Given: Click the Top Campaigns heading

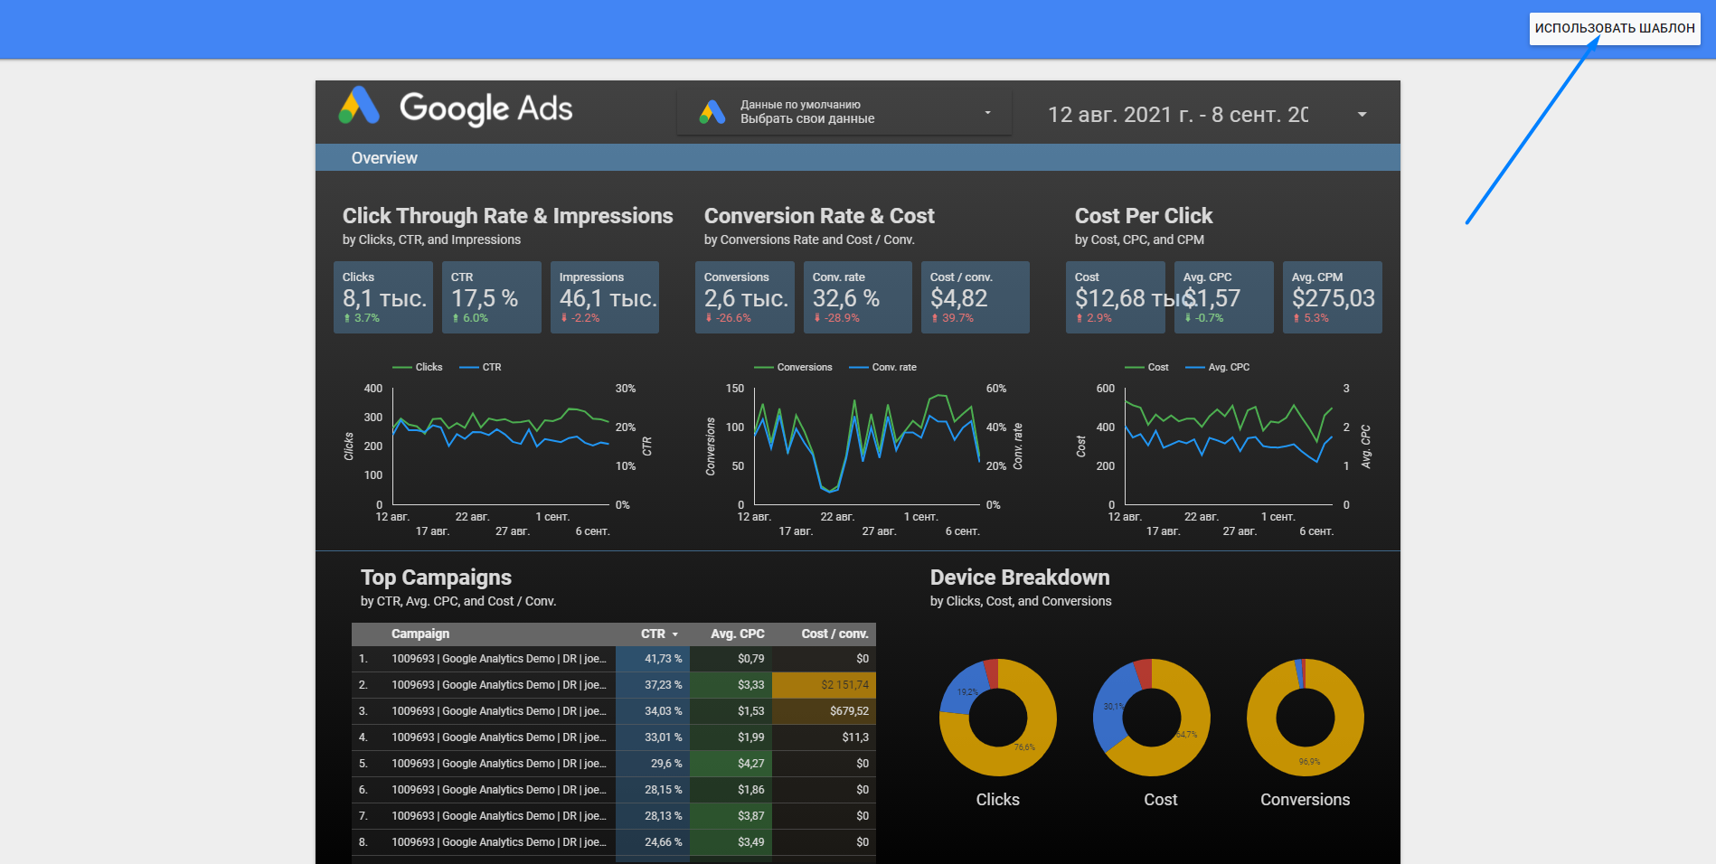Looking at the screenshot, I should [436, 578].
